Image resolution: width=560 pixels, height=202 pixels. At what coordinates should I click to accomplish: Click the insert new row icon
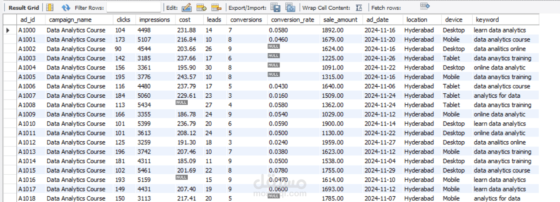click(202, 7)
